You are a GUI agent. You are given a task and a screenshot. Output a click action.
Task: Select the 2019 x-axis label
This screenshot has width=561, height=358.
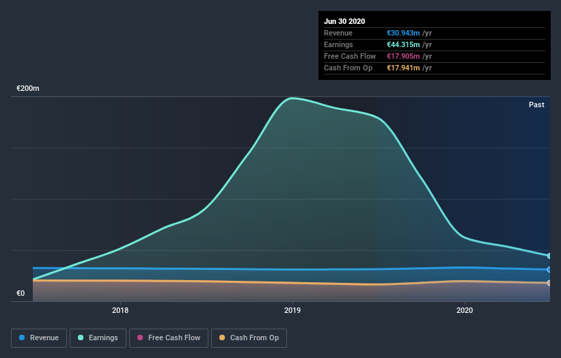coord(292,310)
